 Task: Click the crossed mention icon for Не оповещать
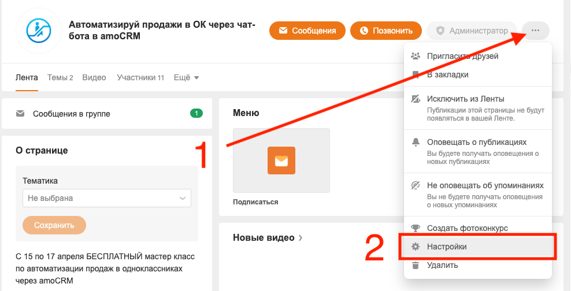pos(415,185)
